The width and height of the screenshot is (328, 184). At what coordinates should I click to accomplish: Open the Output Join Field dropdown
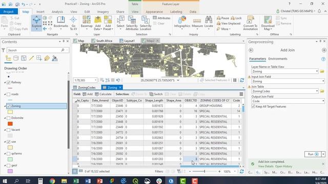tap(323, 101)
